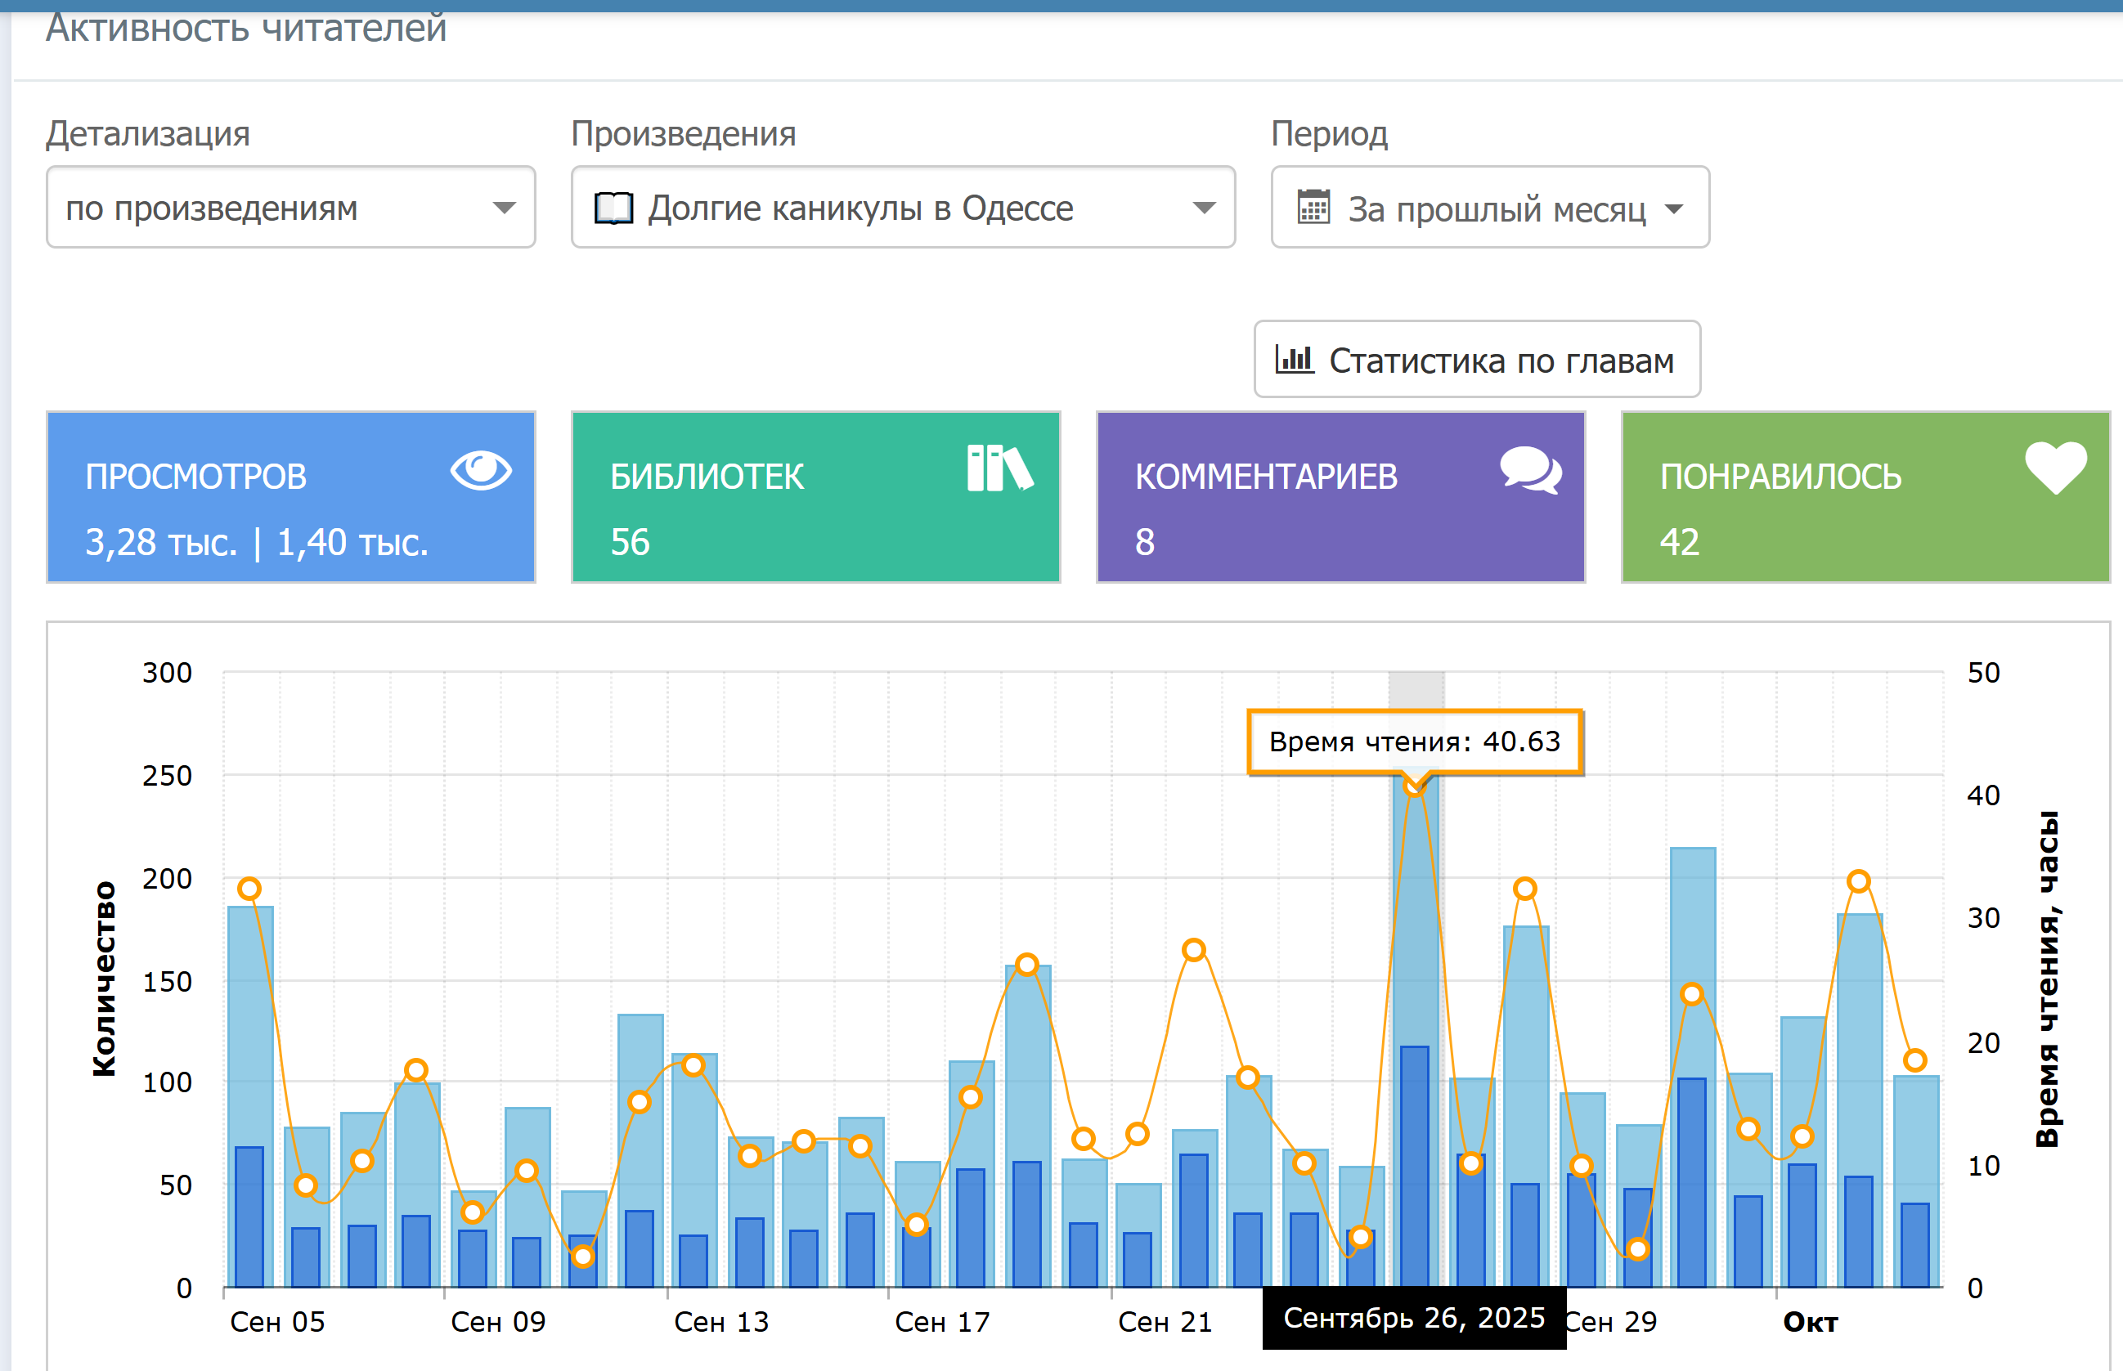Click the books icon on Библиотек card
This screenshot has width=2123, height=1371.
point(999,468)
